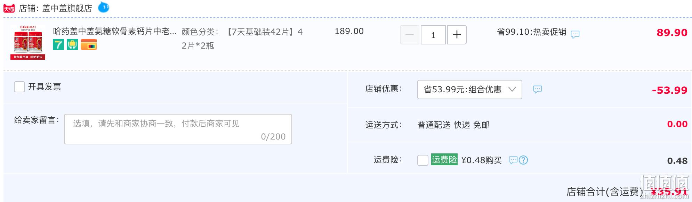692x202 pixels.
Task: Open the 哈药盖中盖氨糖软骨素钙片 product title link
Action: (115, 31)
